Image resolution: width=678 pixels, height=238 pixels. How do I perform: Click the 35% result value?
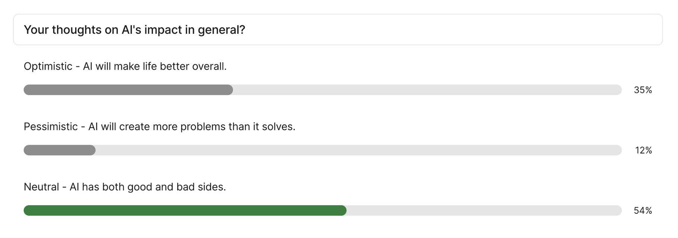tap(643, 90)
